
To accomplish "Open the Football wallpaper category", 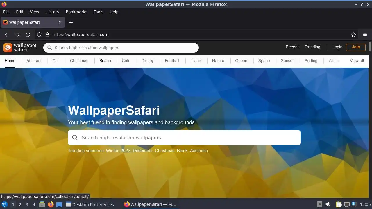I will (172, 61).
